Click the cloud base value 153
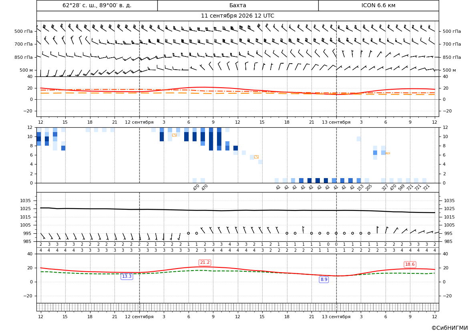The width and height of the screenshot is (468, 331). pyautogui.click(x=360, y=188)
